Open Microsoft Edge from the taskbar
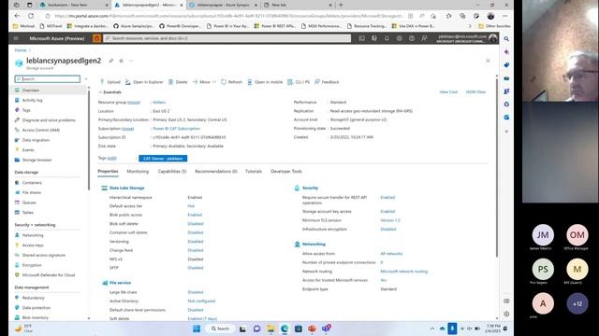Image resolution: width=599 pixels, height=336 pixels. [285, 329]
